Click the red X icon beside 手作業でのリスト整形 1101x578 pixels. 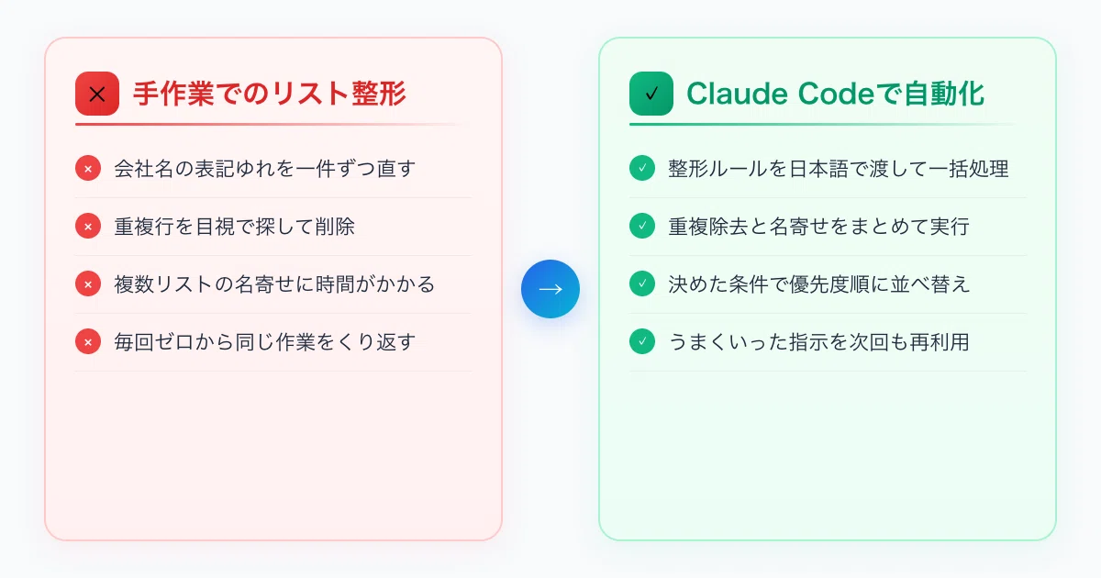97,94
